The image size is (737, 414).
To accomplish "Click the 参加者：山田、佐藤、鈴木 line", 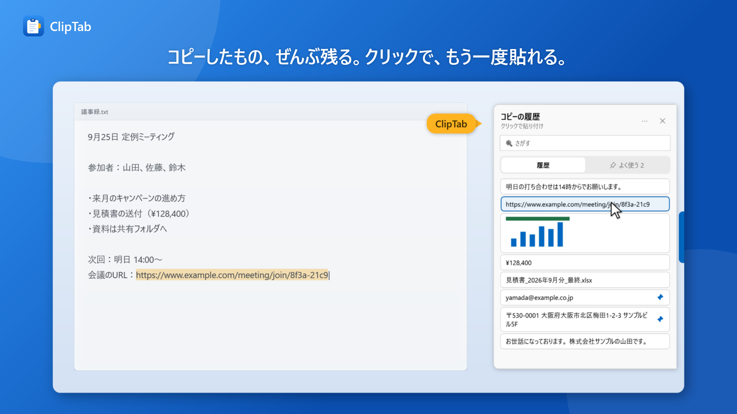I will click(137, 168).
